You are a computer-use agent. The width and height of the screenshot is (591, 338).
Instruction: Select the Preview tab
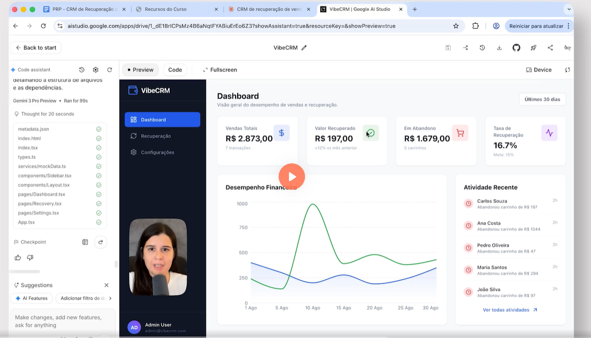140,70
